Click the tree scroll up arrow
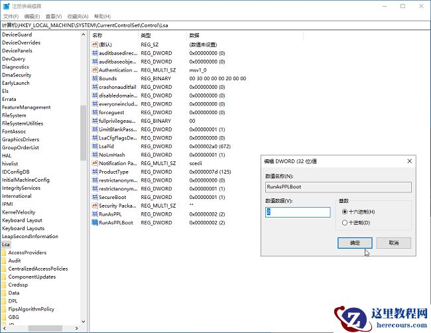 [x=84, y=34]
